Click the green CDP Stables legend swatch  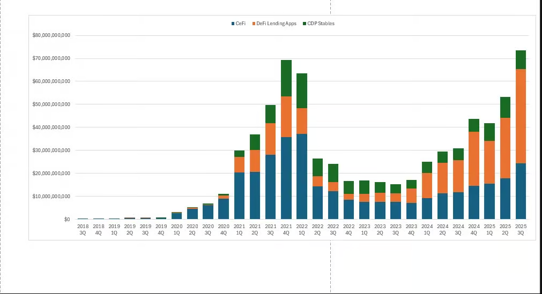[x=305, y=24]
